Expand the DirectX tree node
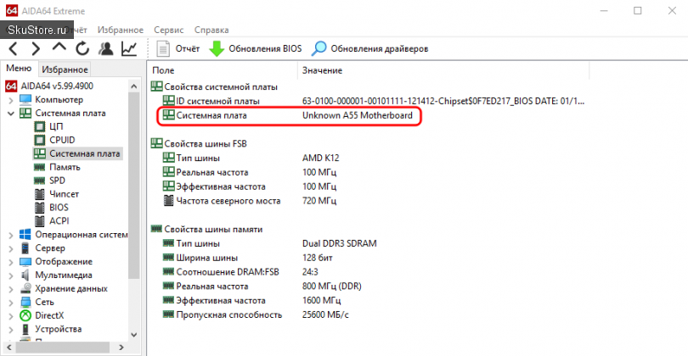 (x=10, y=316)
